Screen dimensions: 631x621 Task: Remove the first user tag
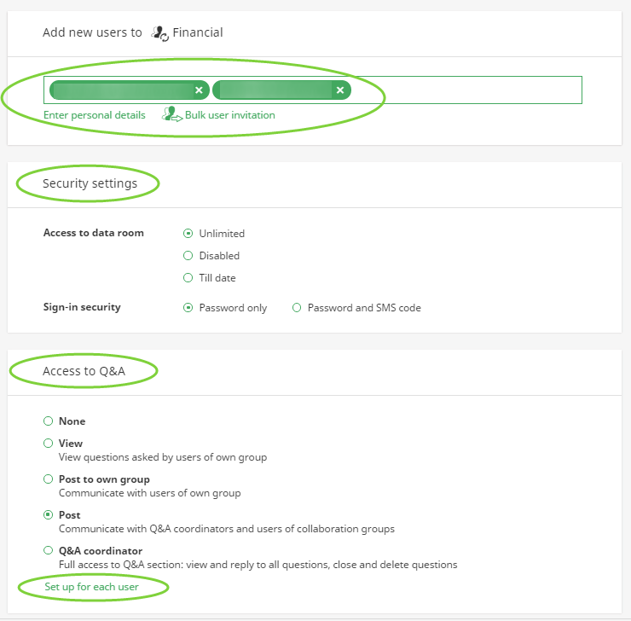pos(199,90)
